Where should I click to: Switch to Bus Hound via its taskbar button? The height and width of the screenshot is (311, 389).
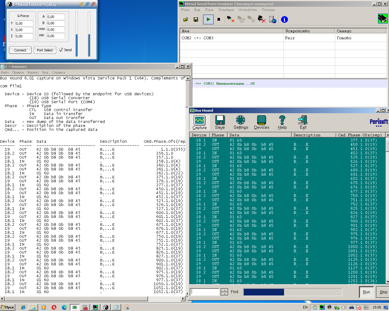(74, 307)
